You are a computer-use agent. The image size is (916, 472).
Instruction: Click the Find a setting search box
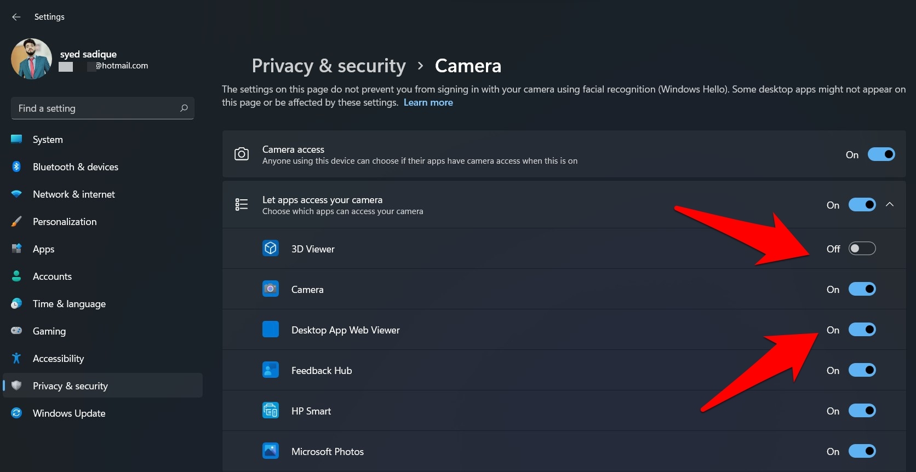coord(96,108)
